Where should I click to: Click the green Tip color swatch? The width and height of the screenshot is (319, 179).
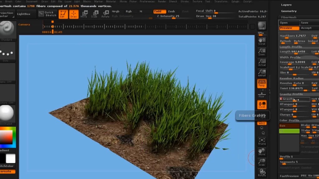point(289,131)
